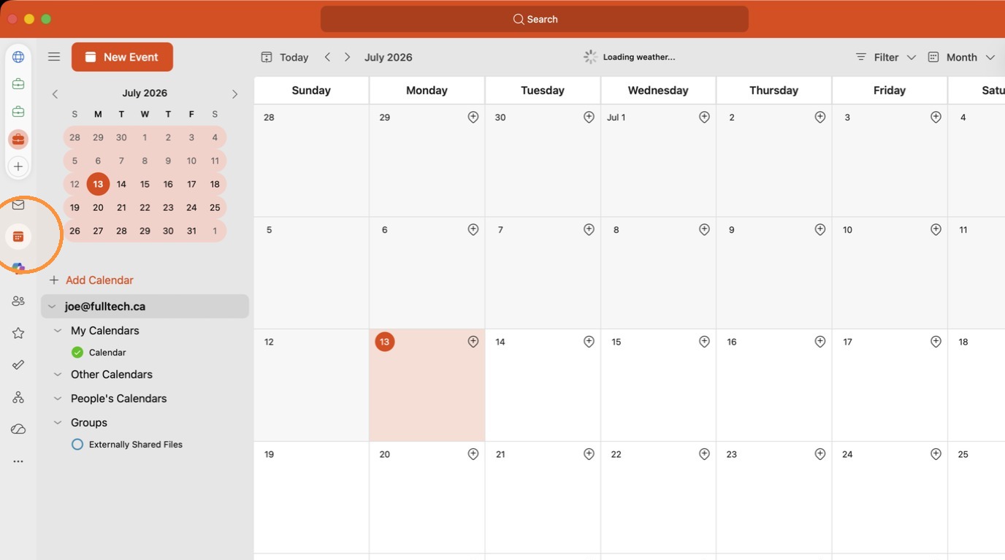Open the Calendar view icon
Screen dimensions: 1005x560
[x=18, y=237]
